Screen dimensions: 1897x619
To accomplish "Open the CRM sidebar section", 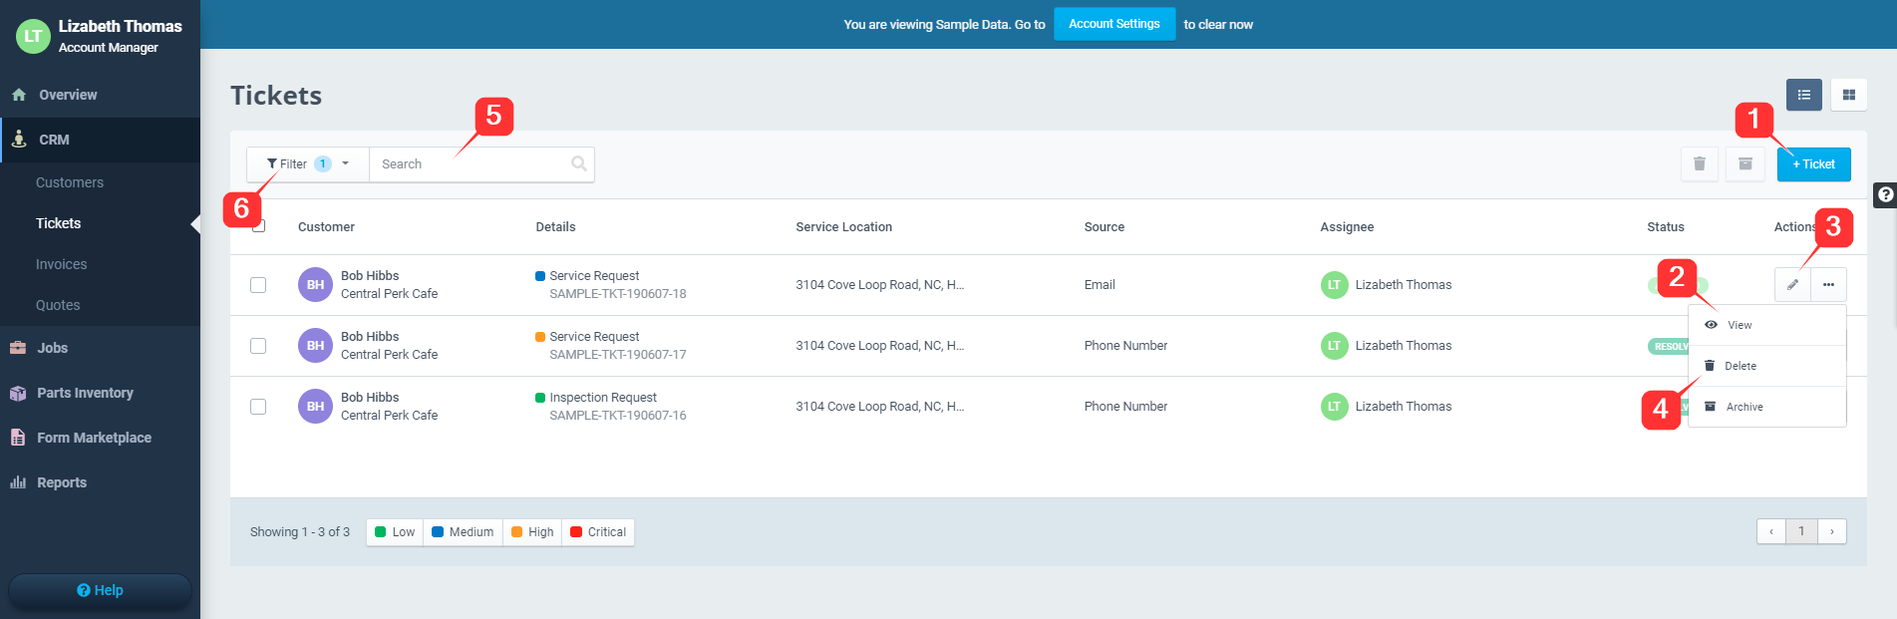I will (x=54, y=140).
